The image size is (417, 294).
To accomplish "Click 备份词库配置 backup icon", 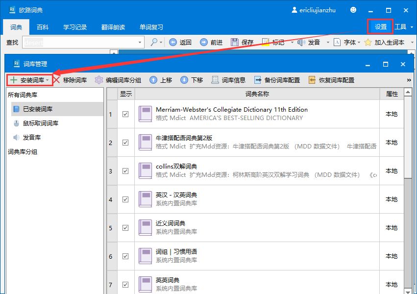I will click(x=258, y=80).
